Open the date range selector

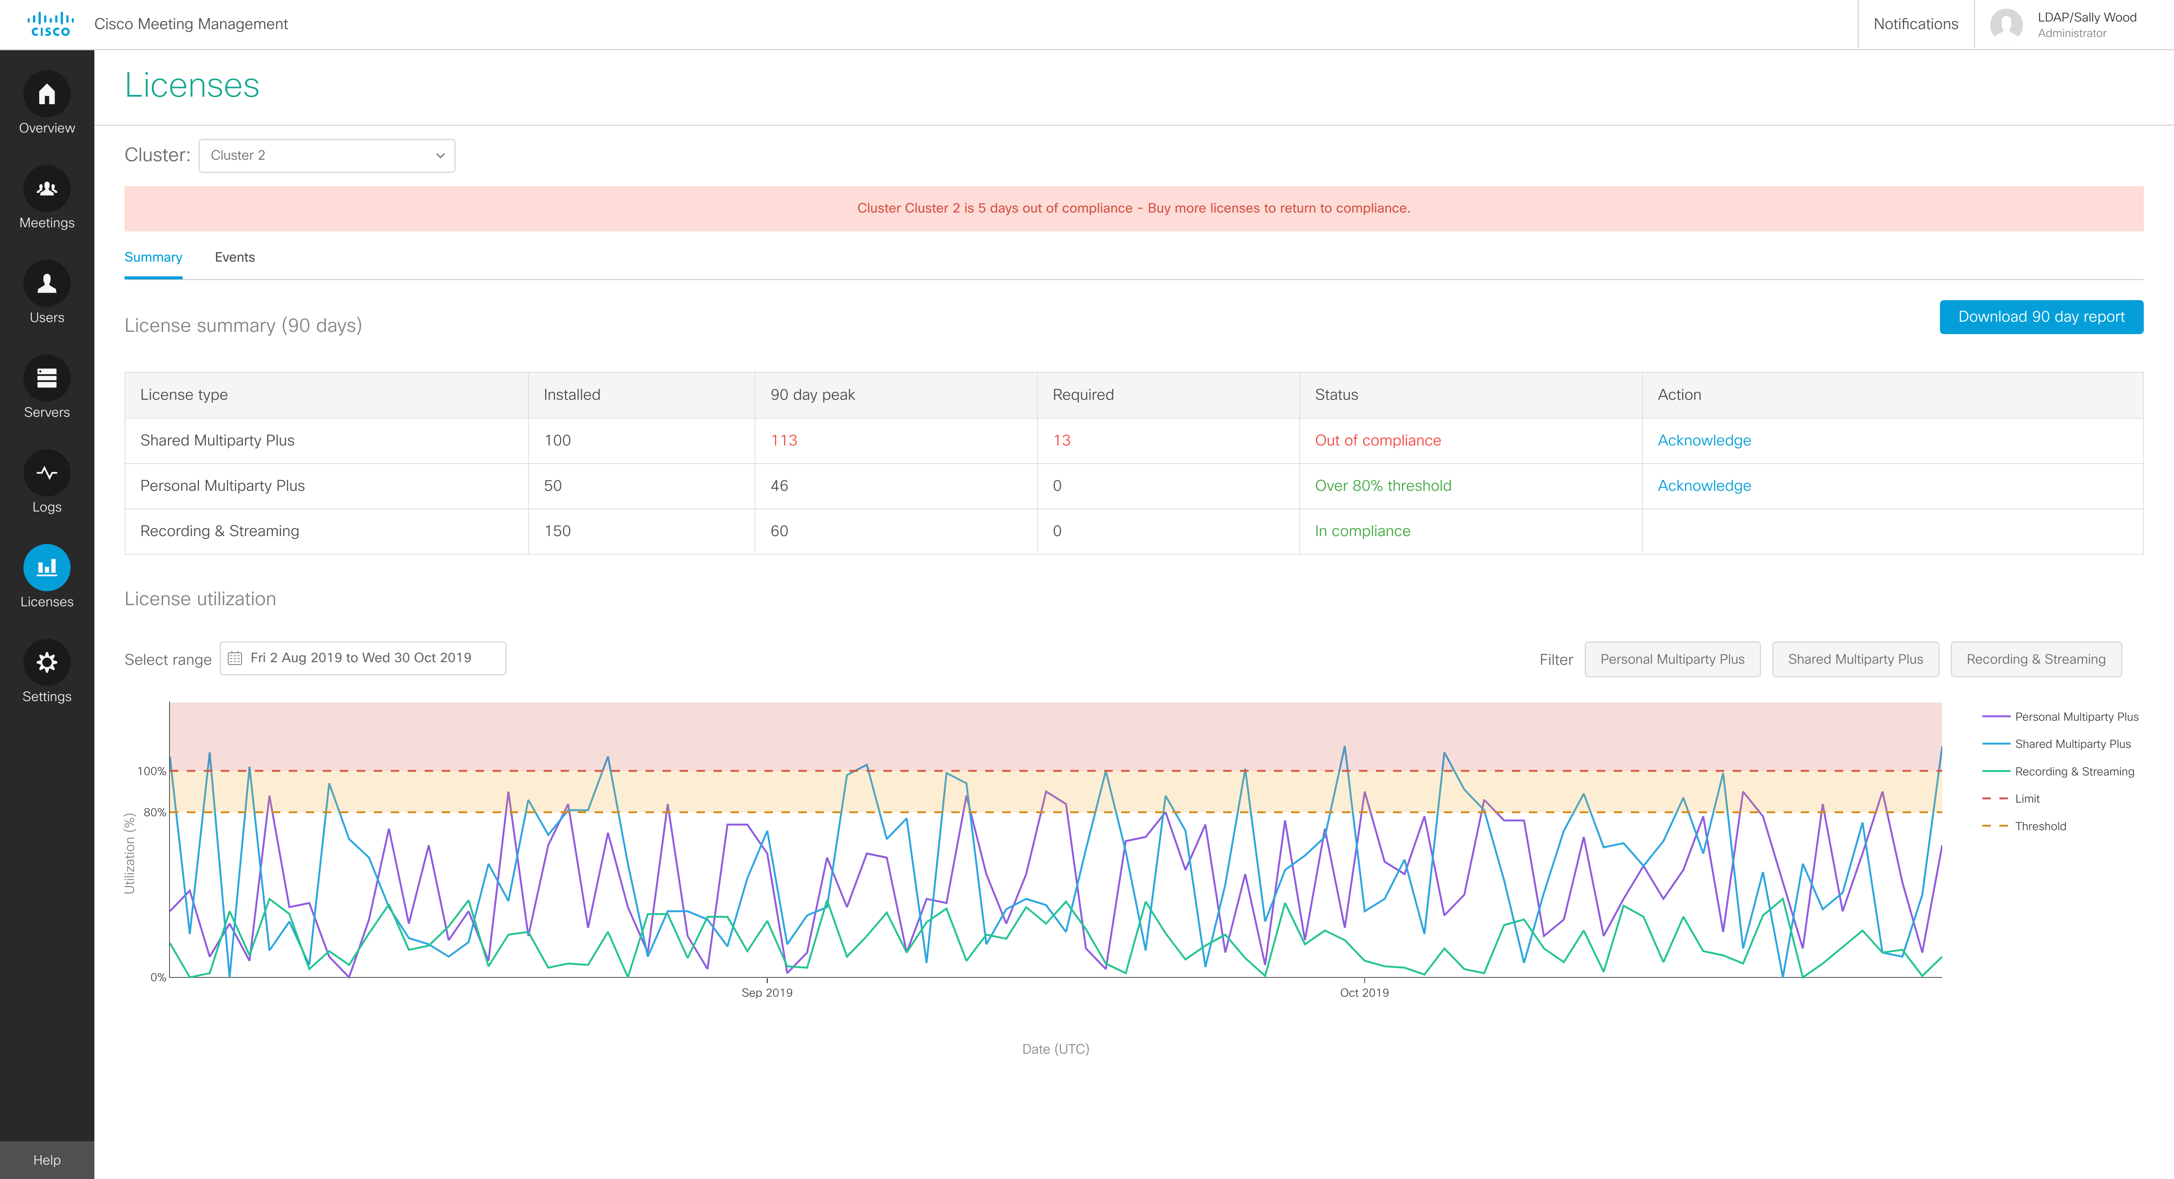[362, 658]
